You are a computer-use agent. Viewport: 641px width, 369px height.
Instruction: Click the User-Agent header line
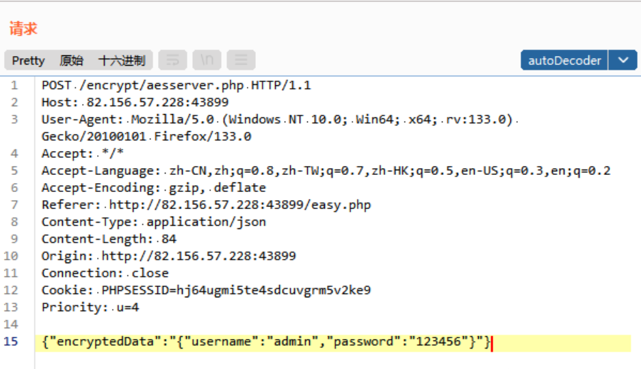[x=280, y=128]
